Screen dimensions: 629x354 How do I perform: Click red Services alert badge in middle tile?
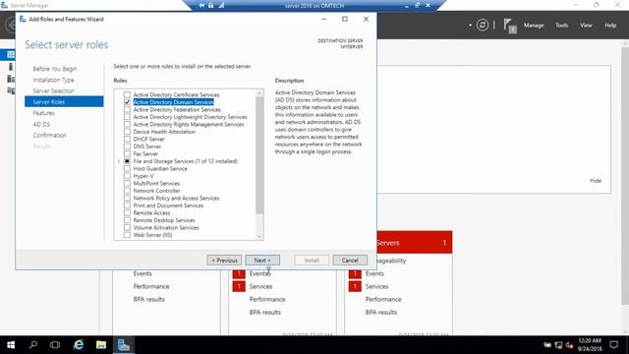239,286
